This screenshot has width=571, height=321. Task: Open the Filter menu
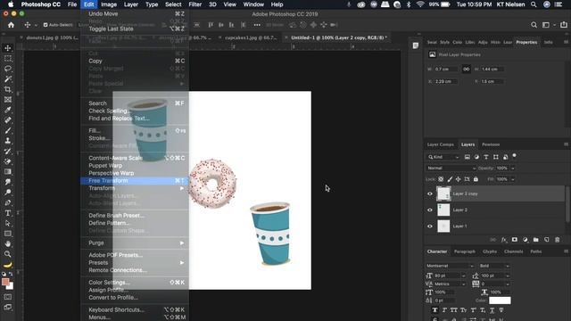pos(194,4)
